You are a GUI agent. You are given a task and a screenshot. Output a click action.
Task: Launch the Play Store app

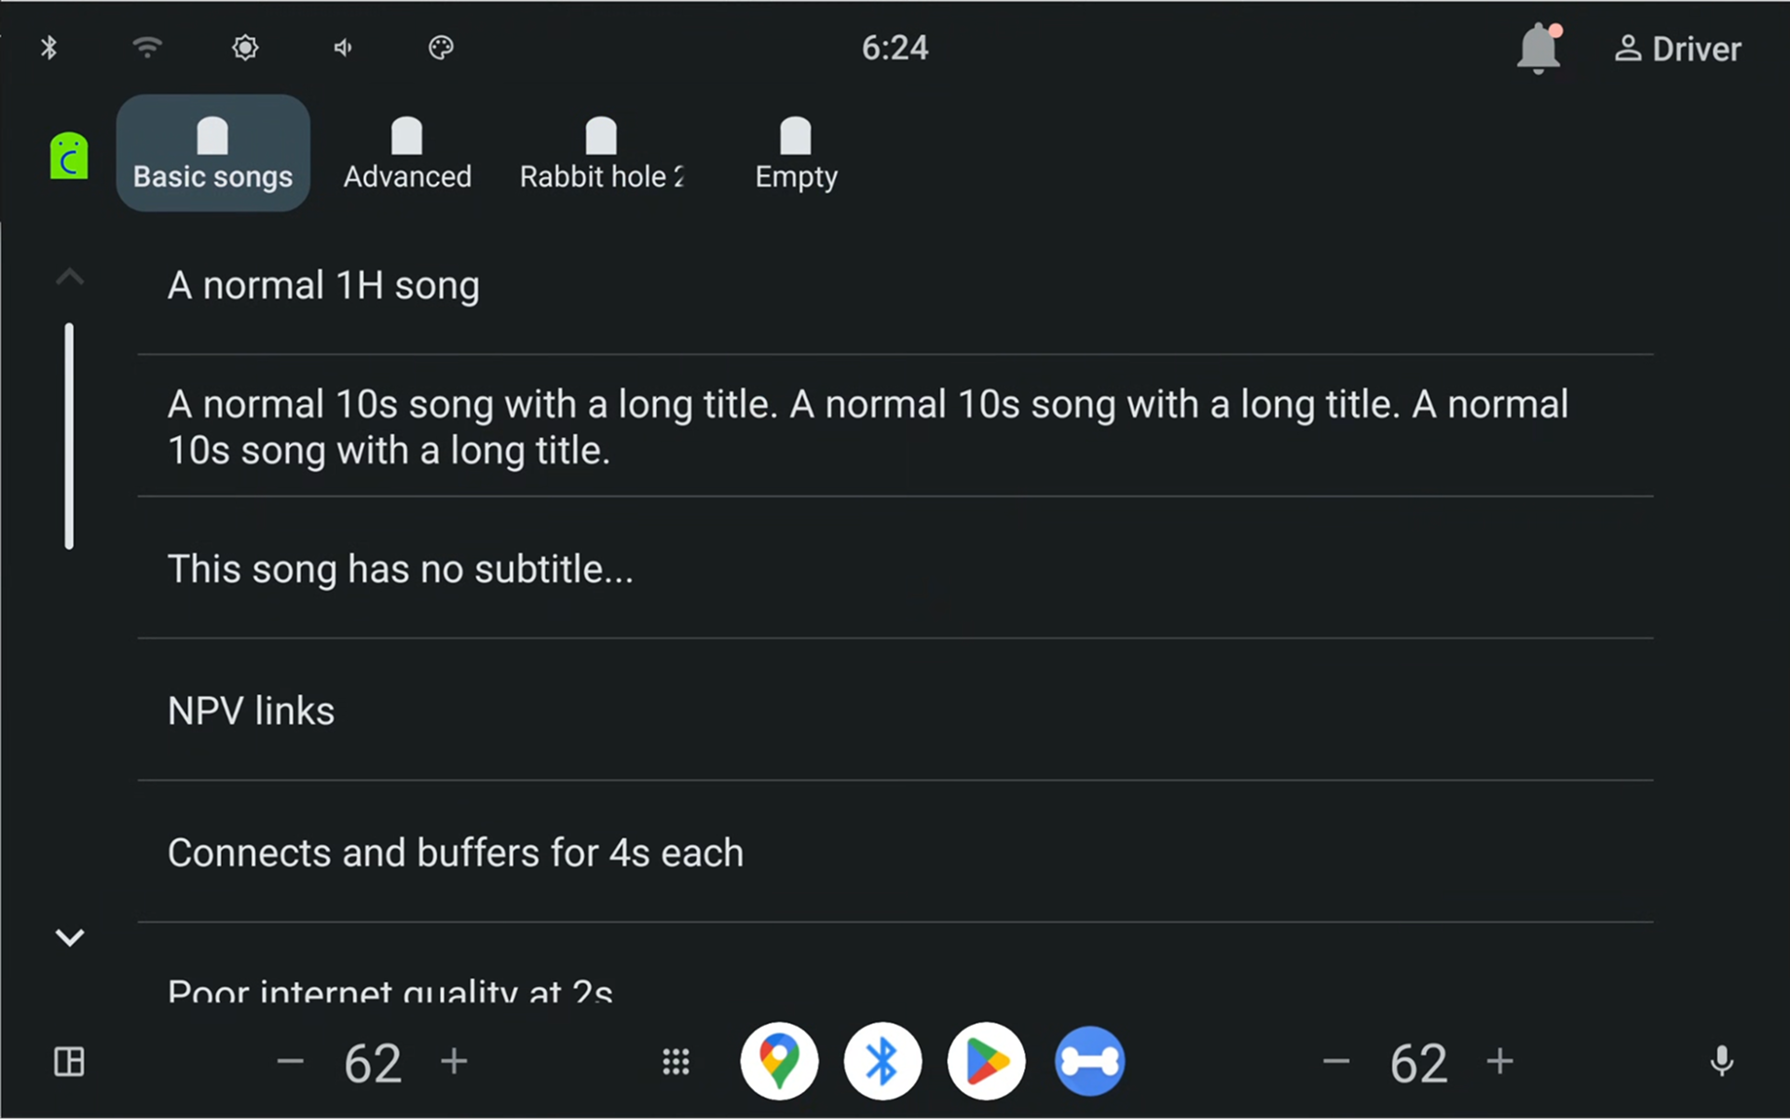click(x=986, y=1061)
